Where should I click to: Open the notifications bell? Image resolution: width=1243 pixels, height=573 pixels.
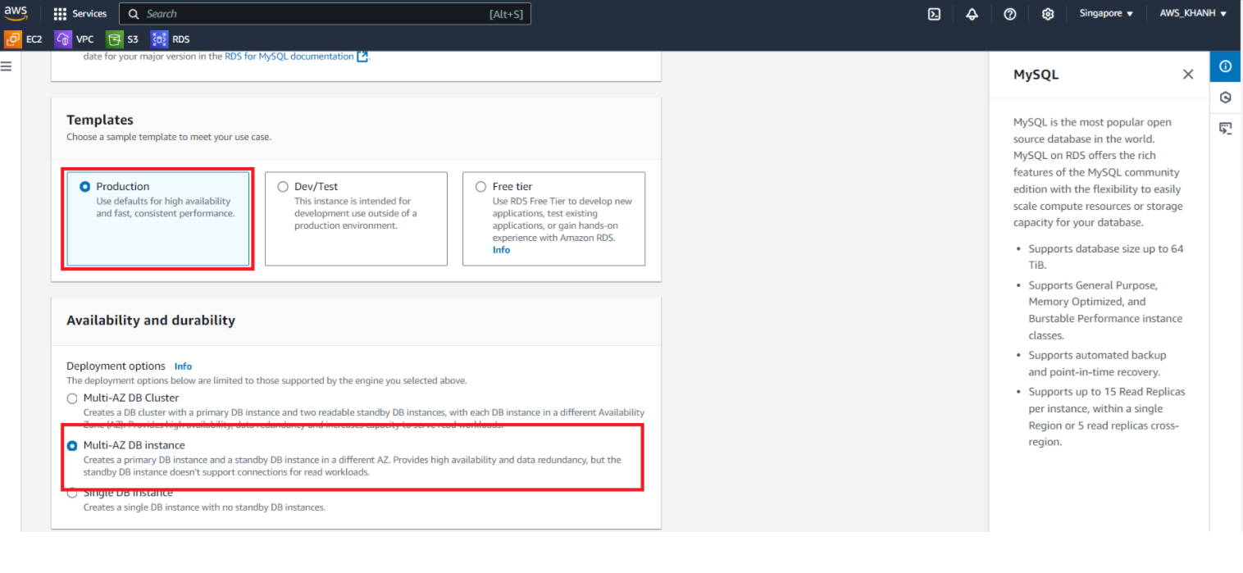972,14
